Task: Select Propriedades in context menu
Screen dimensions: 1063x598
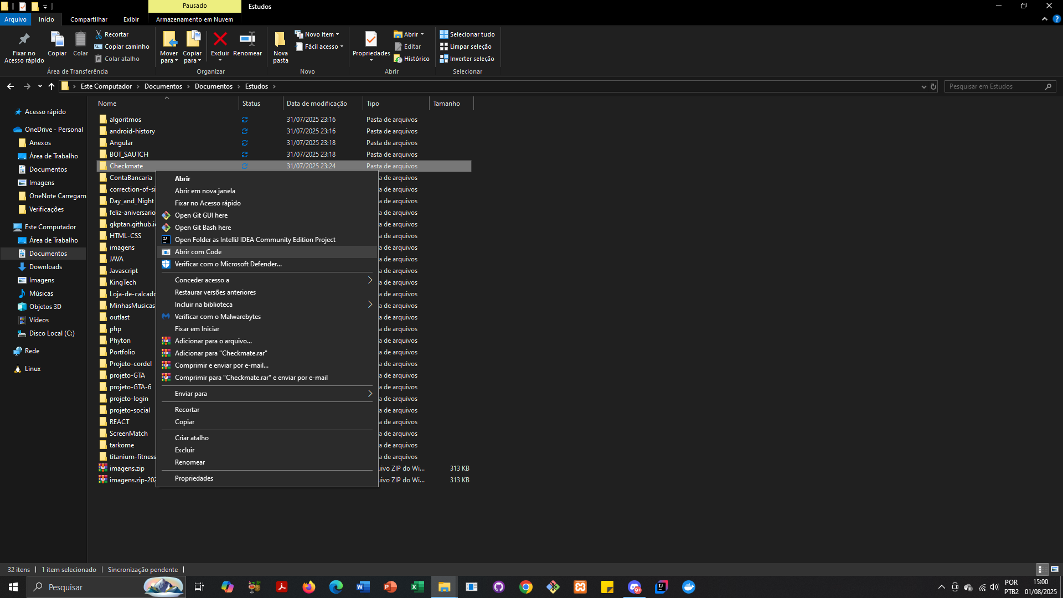Action: [267, 478]
